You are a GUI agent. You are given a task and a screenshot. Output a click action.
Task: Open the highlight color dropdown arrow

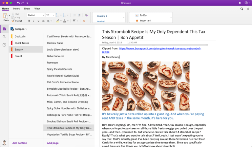pyautogui.click(x=61, y=21)
